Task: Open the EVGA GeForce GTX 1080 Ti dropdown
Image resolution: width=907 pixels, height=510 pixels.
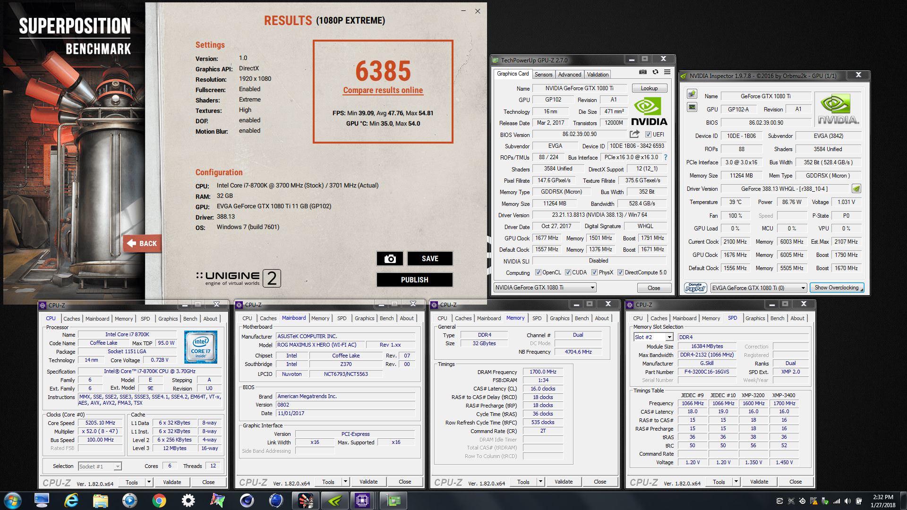Action: 758,288
